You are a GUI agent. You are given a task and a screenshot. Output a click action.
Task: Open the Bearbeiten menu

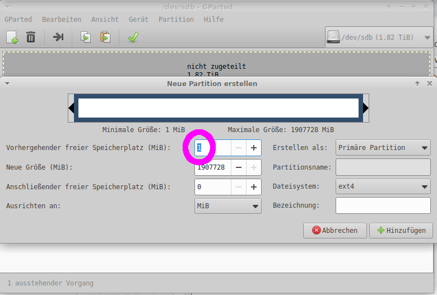(62, 19)
